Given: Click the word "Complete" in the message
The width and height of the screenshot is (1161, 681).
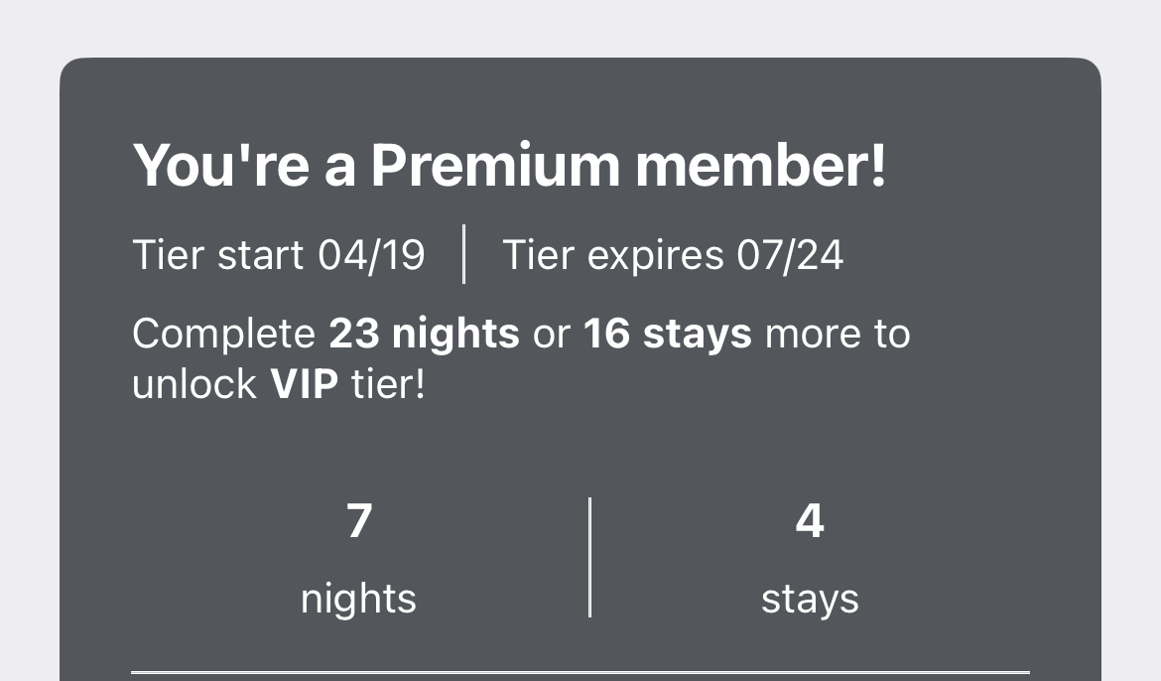Looking at the screenshot, I should (223, 335).
